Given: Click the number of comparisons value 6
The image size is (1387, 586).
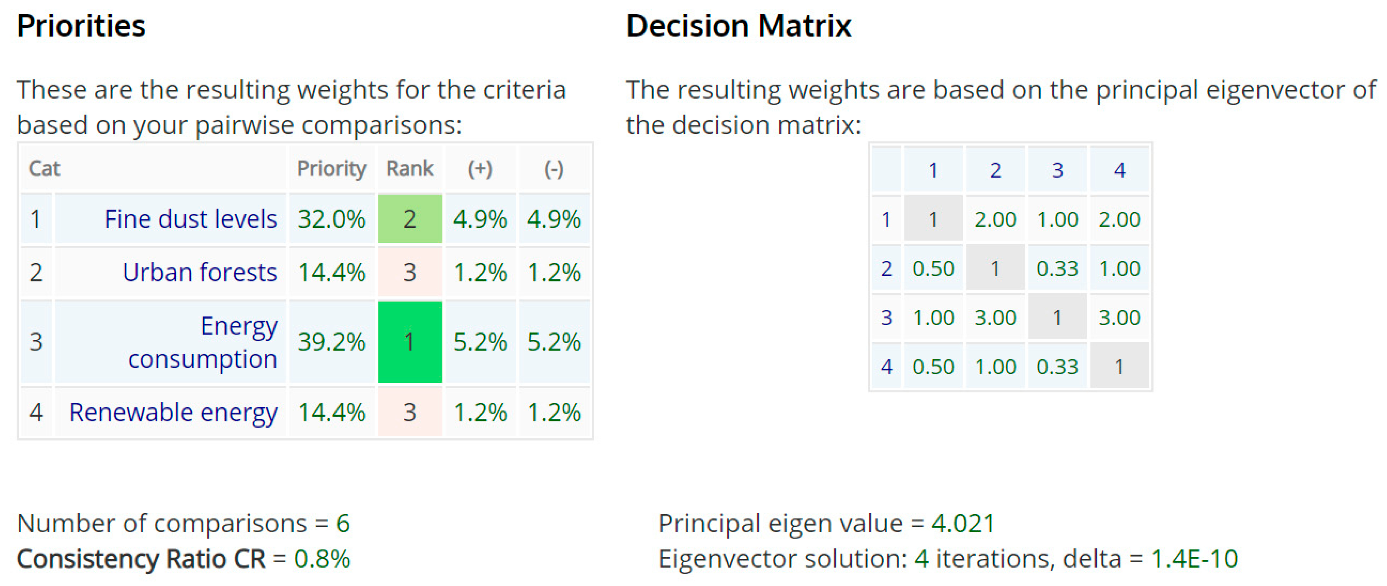Looking at the screenshot, I should [343, 523].
